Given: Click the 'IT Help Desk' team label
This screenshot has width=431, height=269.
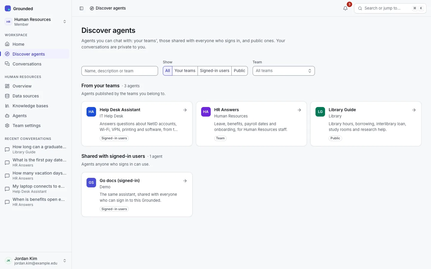Looking at the screenshot, I should (111, 116).
